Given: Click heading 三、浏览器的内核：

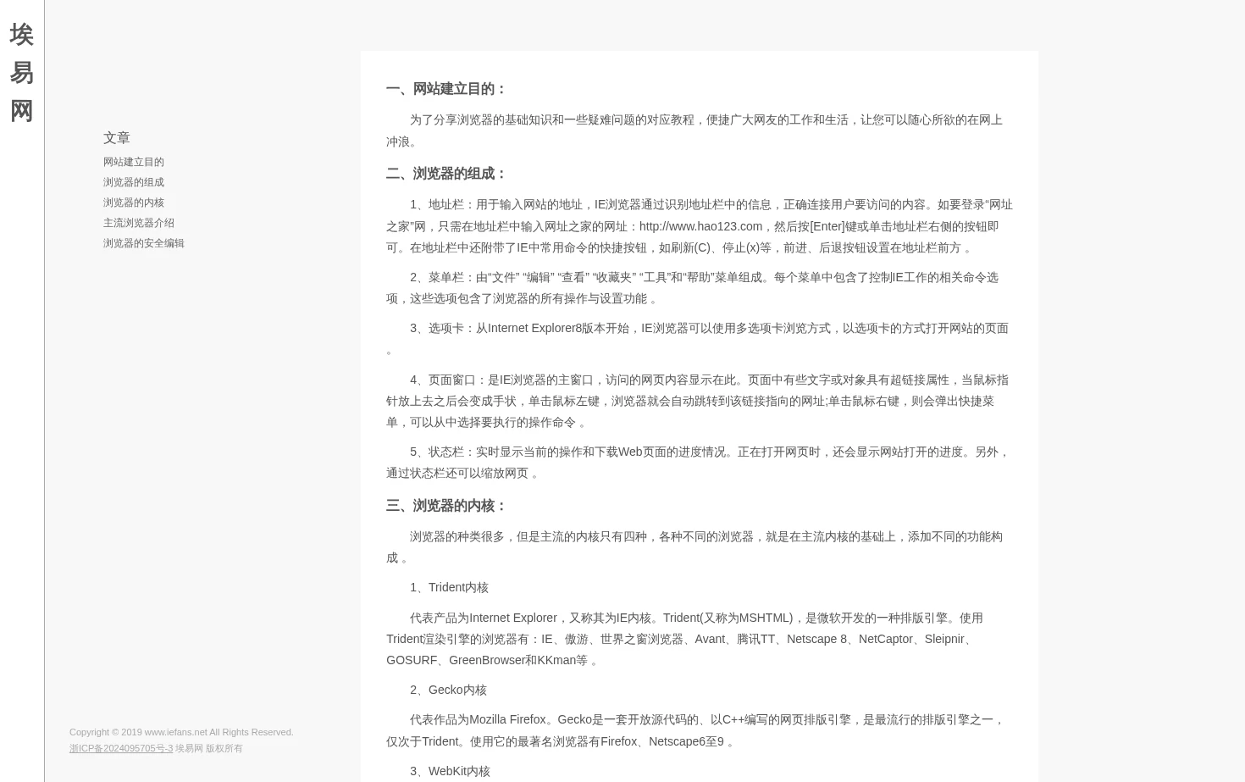Looking at the screenshot, I should pos(446,506).
